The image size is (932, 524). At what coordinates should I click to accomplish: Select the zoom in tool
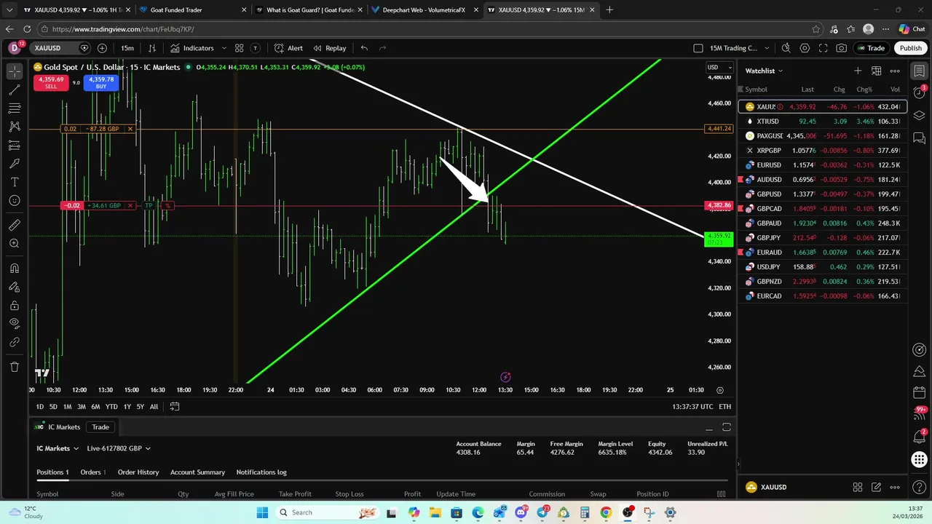pos(15,244)
